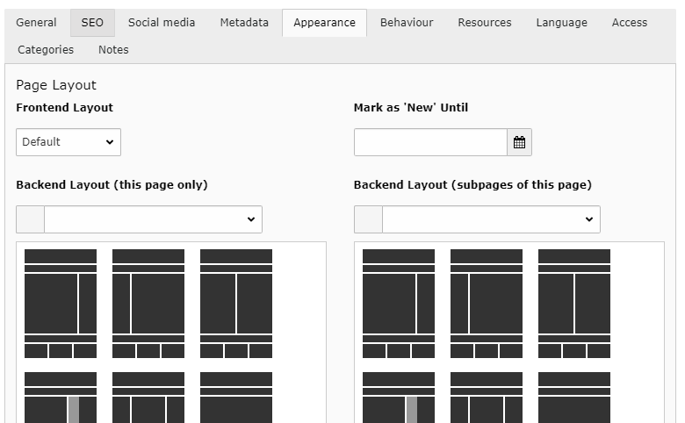Click icon preview box beside this-page layout dropdown
This screenshot has height=423, width=685.
click(x=30, y=219)
